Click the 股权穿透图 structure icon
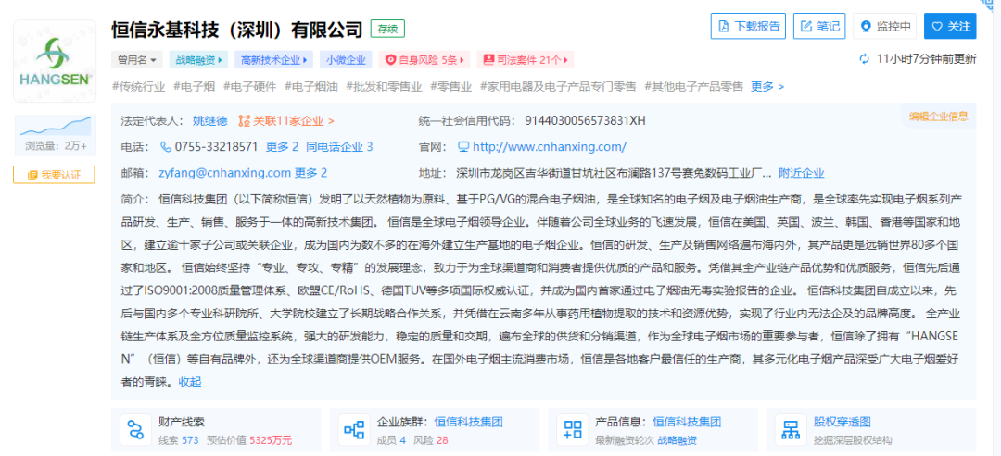Screen dimensions: 1001x456 (x=791, y=429)
